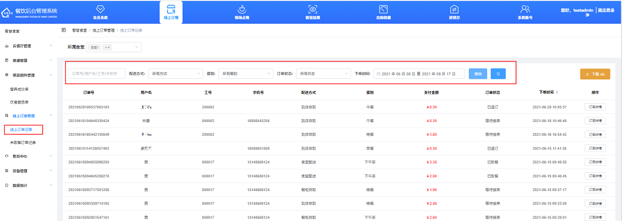Open 订单详情 for order ending 5990293

[x=595, y=162]
